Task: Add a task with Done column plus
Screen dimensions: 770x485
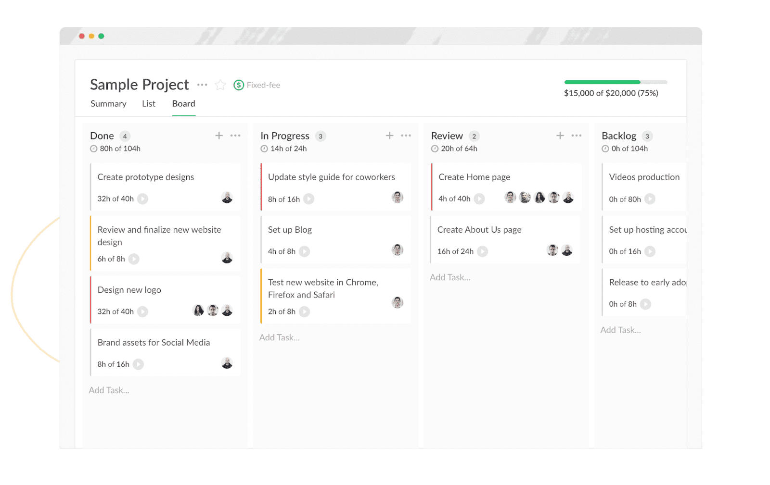Action: tap(219, 136)
